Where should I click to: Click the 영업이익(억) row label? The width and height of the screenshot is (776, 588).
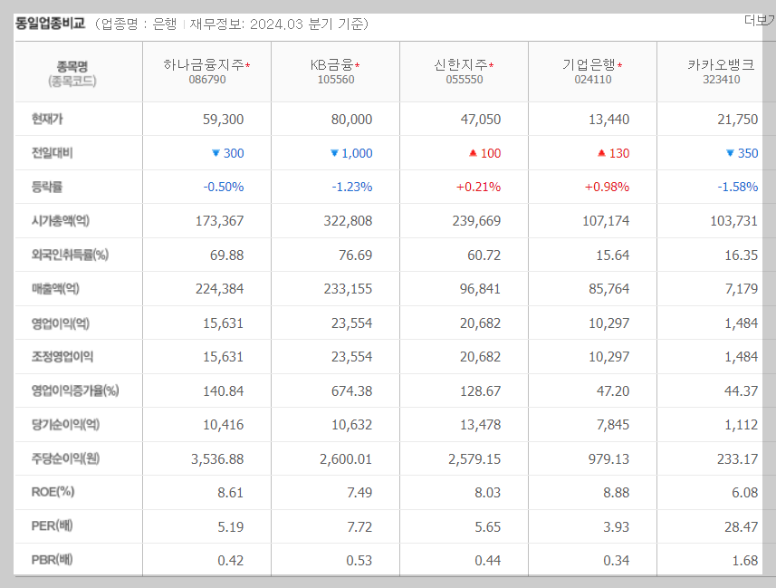click(61, 323)
